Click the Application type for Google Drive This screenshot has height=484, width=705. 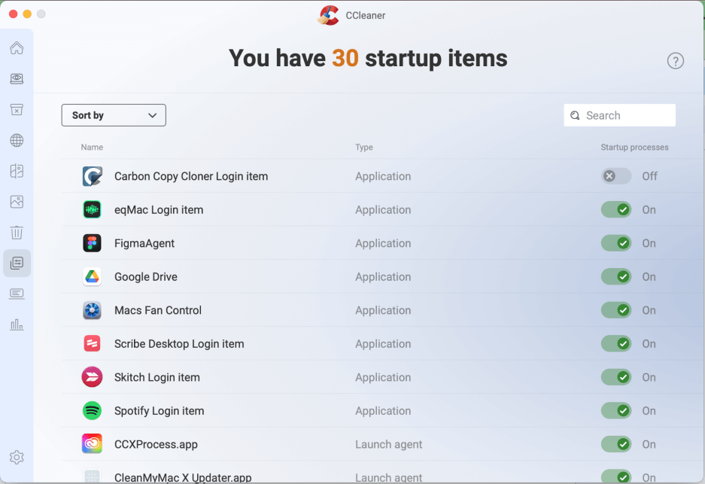pos(383,277)
